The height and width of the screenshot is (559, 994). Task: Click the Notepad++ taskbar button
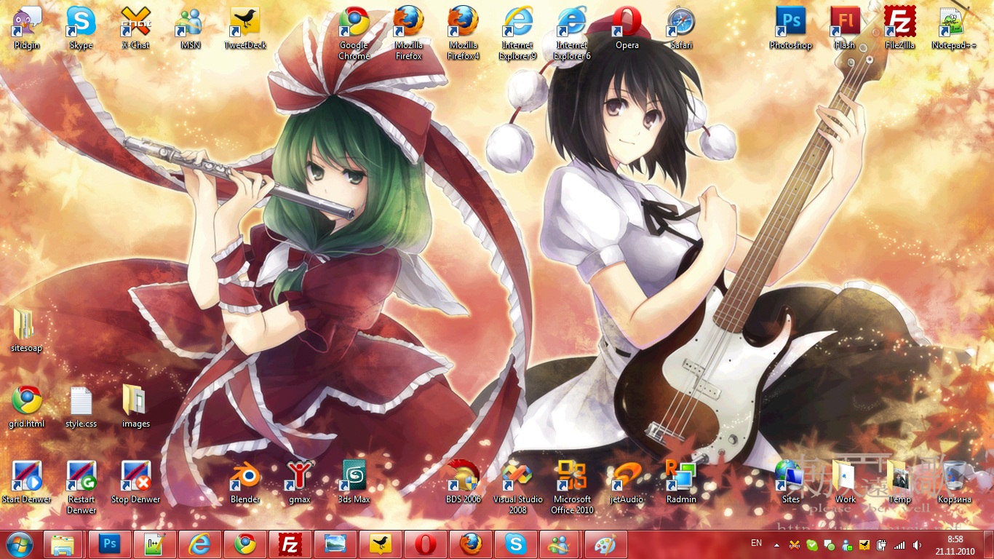coord(154,544)
